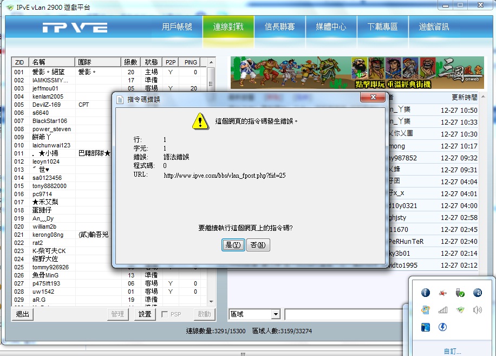The height and width of the screenshot is (356, 496).
Task: Click the network signal bars icon
Action: coord(443,310)
